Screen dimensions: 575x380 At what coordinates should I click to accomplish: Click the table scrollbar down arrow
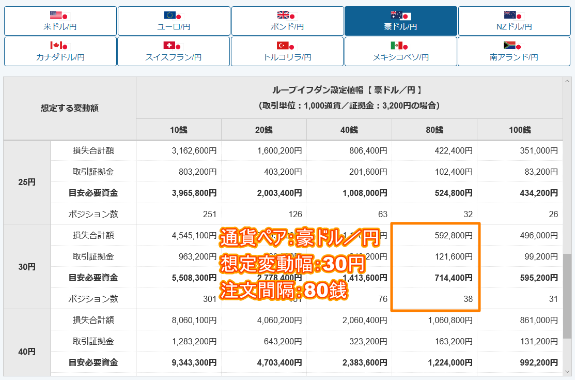point(567,372)
